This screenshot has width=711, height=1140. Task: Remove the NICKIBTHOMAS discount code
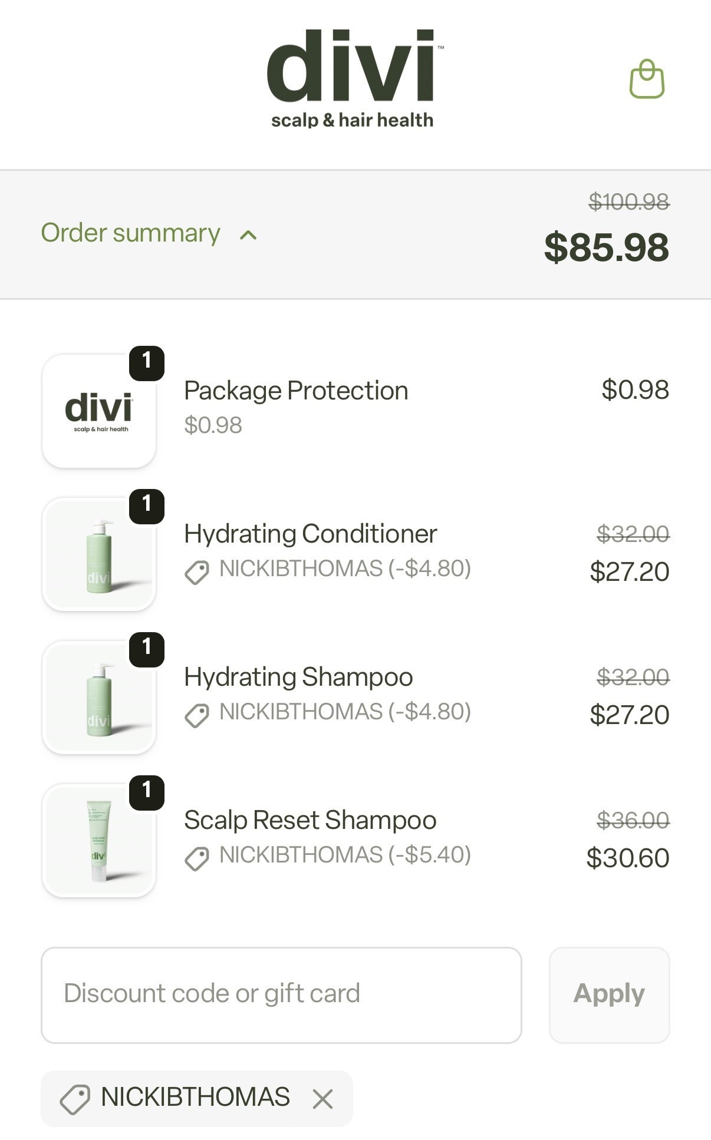(x=323, y=1097)
